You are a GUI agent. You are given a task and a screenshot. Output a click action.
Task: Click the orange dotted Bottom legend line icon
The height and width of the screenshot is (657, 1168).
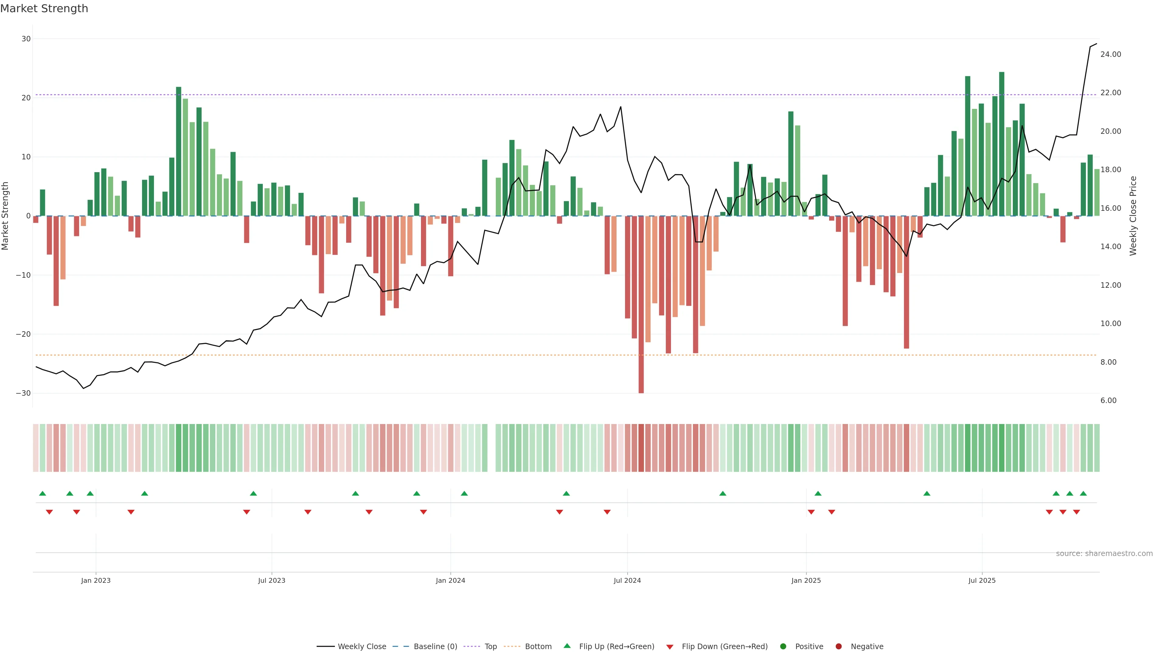(x=512, y=647)
